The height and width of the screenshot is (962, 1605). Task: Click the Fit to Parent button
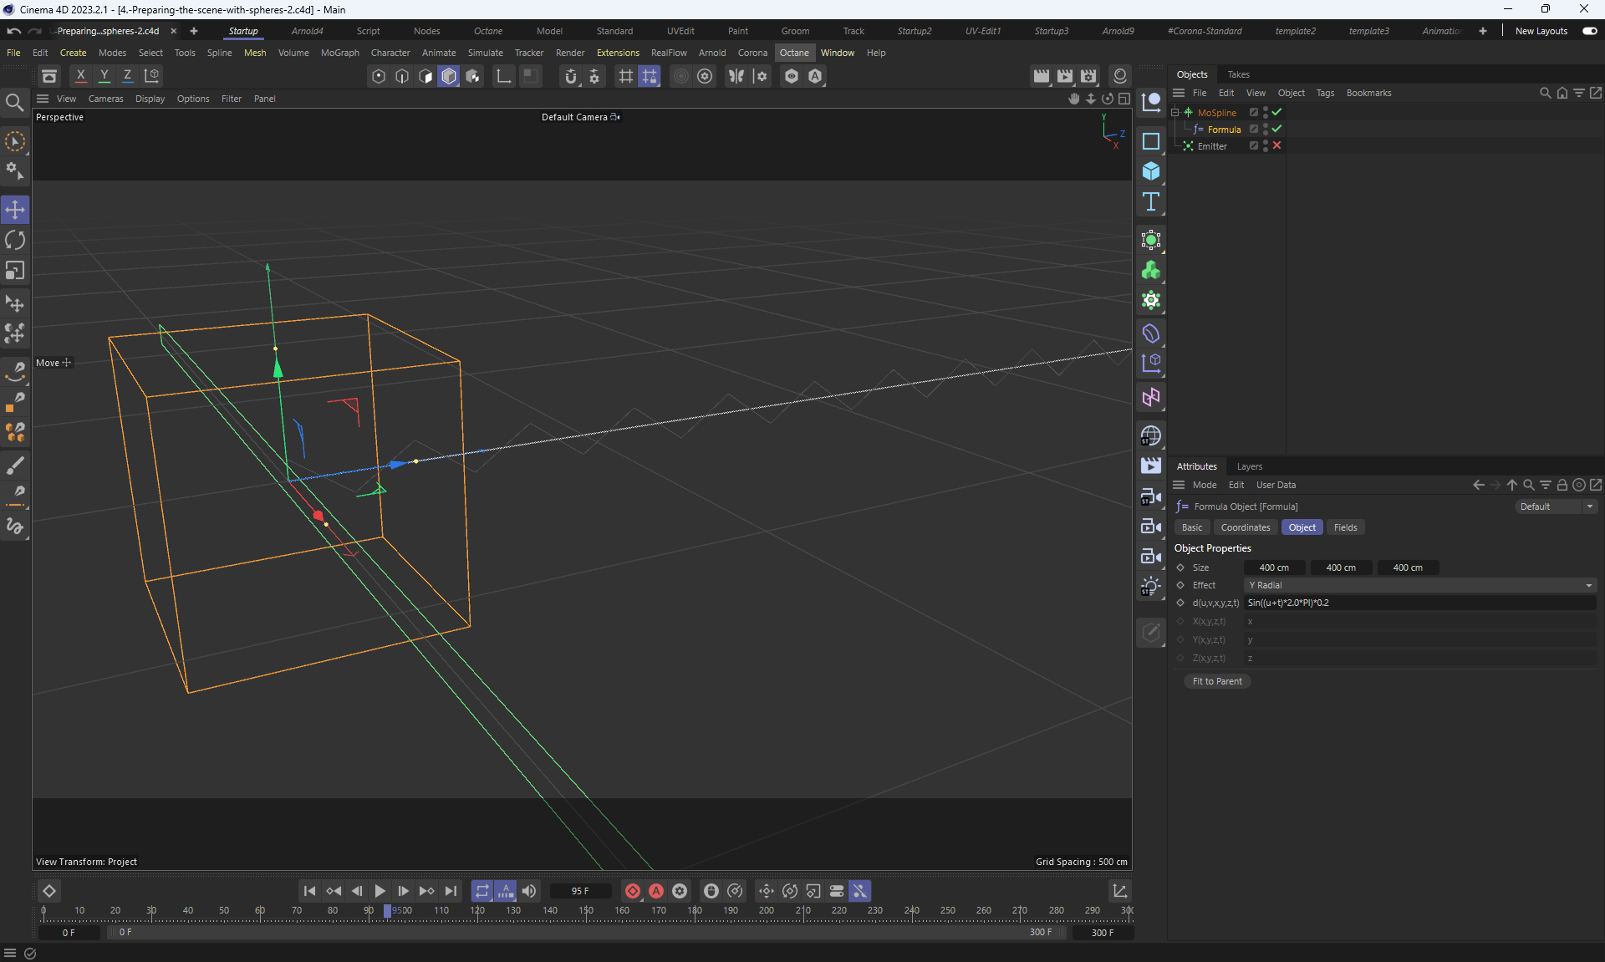[x=1216, y=681]
